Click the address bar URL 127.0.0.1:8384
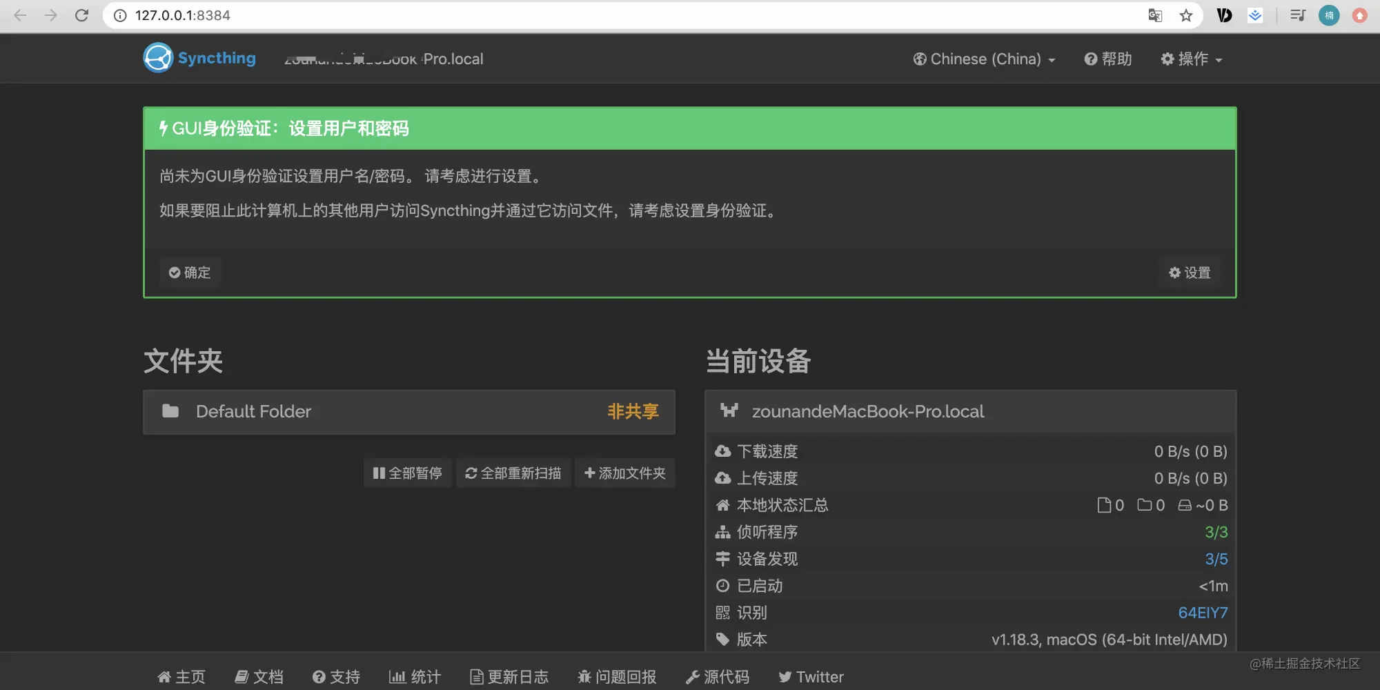Viewport: 1380px width, 690px height. 183,15
